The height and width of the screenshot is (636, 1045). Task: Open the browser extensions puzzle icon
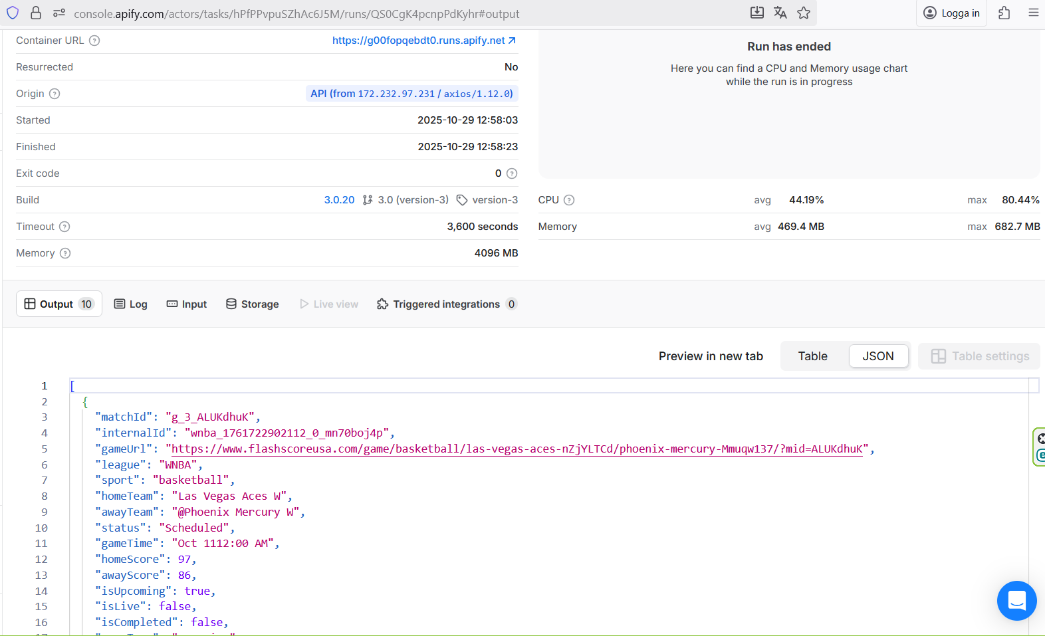pos(1004,13)
